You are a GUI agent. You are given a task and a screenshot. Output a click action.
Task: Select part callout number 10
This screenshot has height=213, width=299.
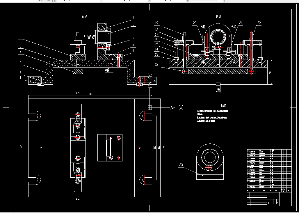point(133,45)
